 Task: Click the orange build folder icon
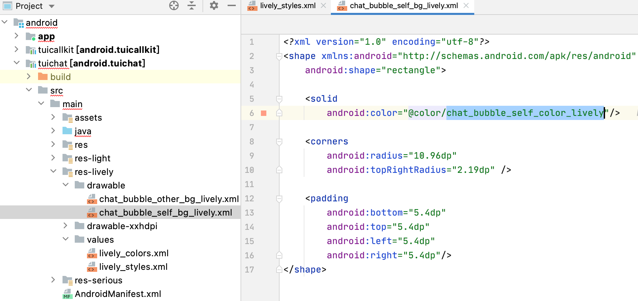pos(43,77)
